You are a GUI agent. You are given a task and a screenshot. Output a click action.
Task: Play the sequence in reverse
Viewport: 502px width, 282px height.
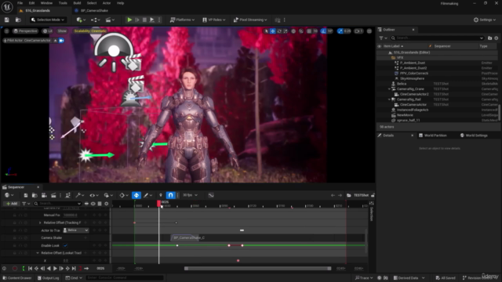(49, 269)
